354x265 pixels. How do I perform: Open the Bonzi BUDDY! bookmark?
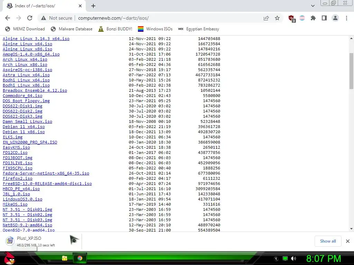(115, 29)
